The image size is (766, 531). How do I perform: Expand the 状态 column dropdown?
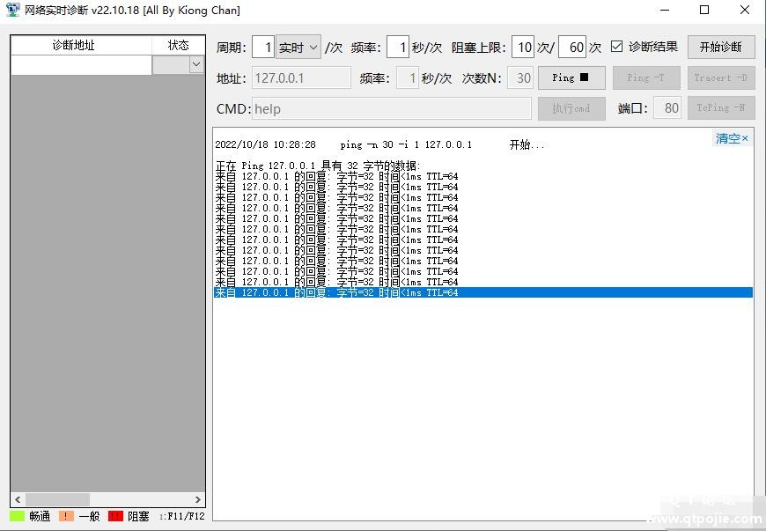coord(196,64)
